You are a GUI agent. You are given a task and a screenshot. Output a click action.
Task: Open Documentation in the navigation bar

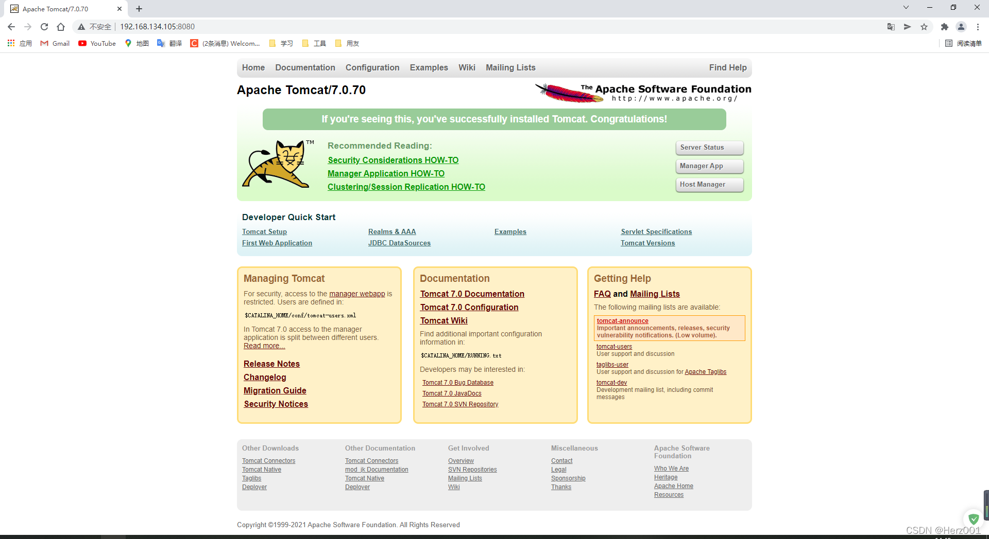[x=305, y=67]
